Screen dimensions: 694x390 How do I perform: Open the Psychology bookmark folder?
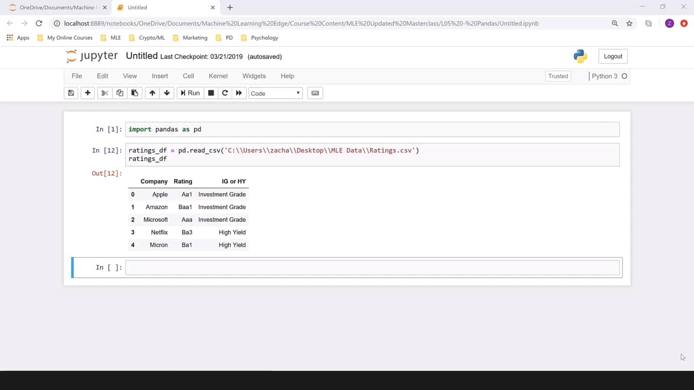(260, 38)
